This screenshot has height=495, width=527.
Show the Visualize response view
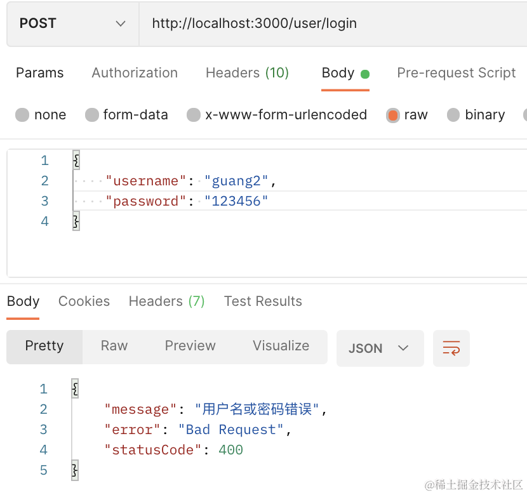point(281,346)
